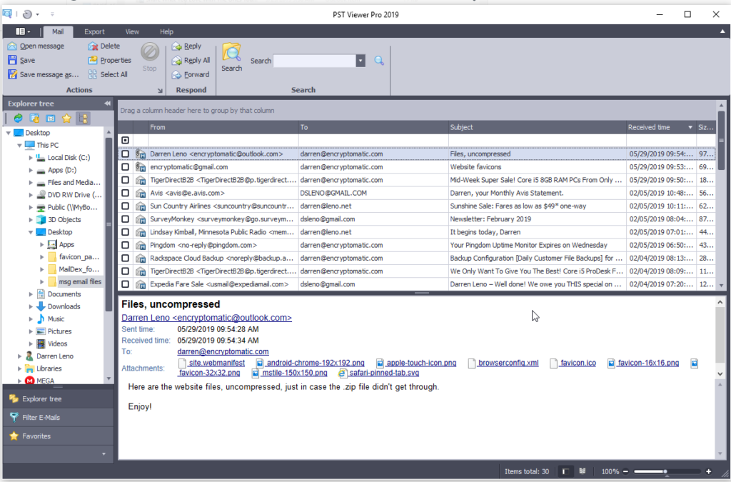
Task: Check the Website favicons email checkbox
Action: tap(126, 167)
